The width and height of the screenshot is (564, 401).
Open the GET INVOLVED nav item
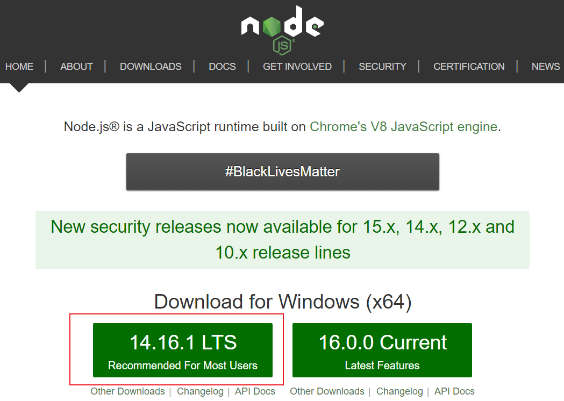coord(297,67)
